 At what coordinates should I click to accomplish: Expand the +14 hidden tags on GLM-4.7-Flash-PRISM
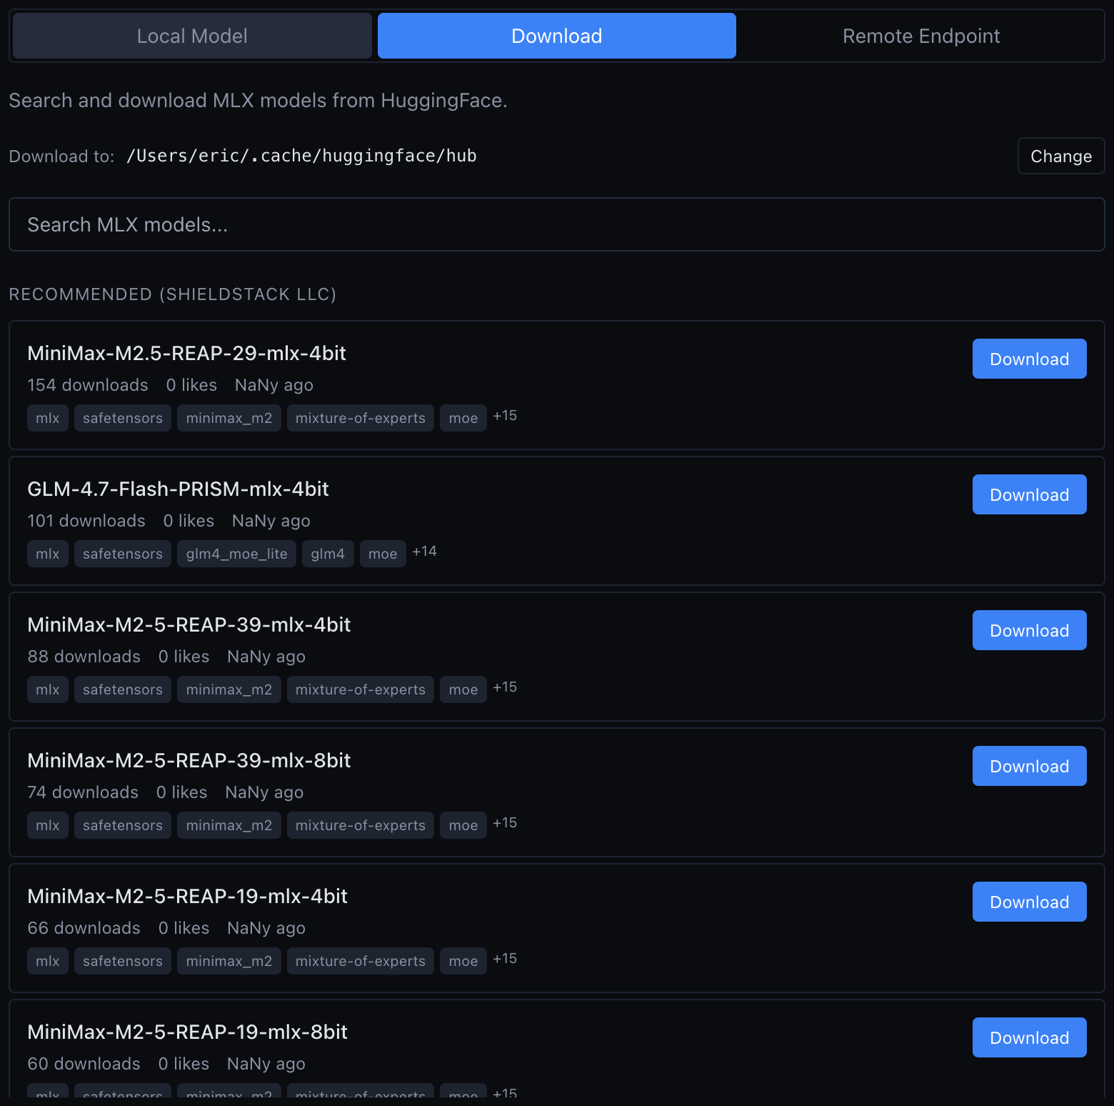tap(424, 552)
